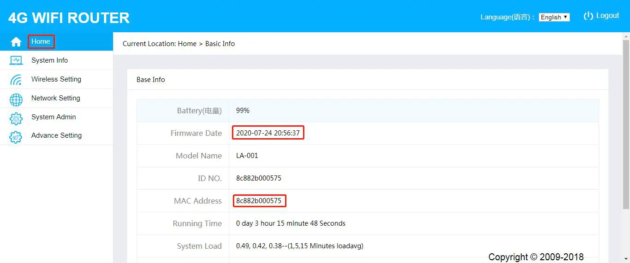The height and width of the screenshot is (263, 630).
Task: Open Wireless Setting menu item
Action: (x=56, y=79)
